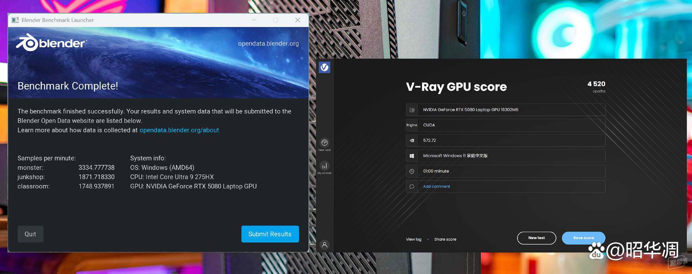The height and width of the screenshot is (274, 692).
Task: Click the Microsoft Windows 11 row
Action: pyautogui.click(x=505, y=156)
